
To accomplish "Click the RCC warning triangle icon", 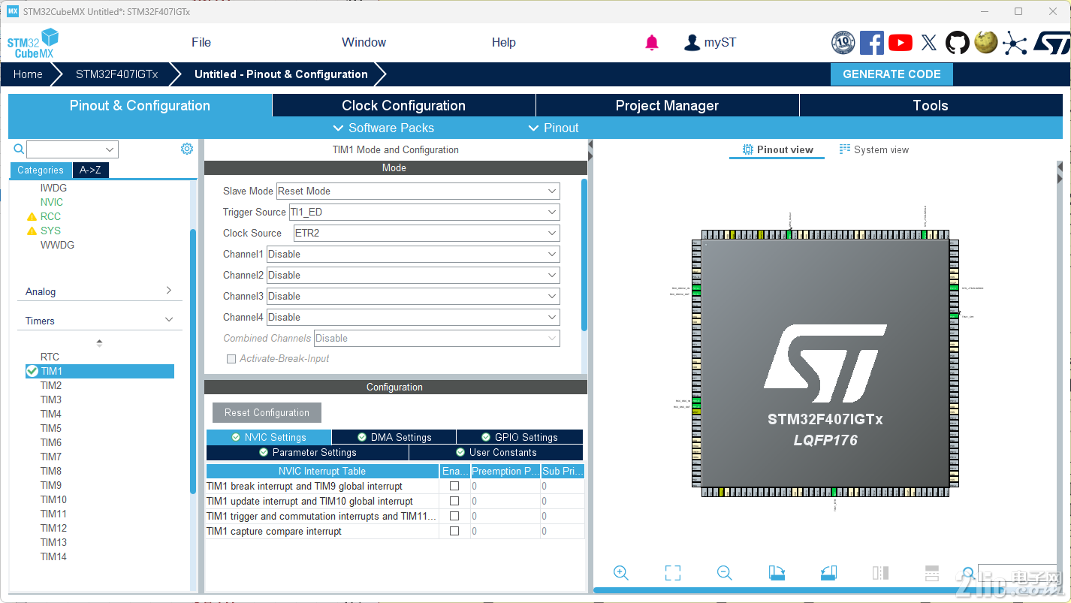I will pyautogui.click(x=32, y=216).
